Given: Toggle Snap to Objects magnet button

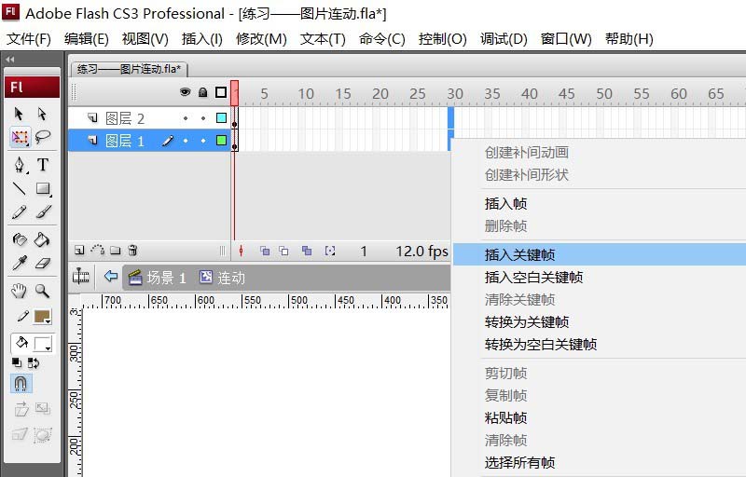Looking at the screenshot, I should [21, 383].
